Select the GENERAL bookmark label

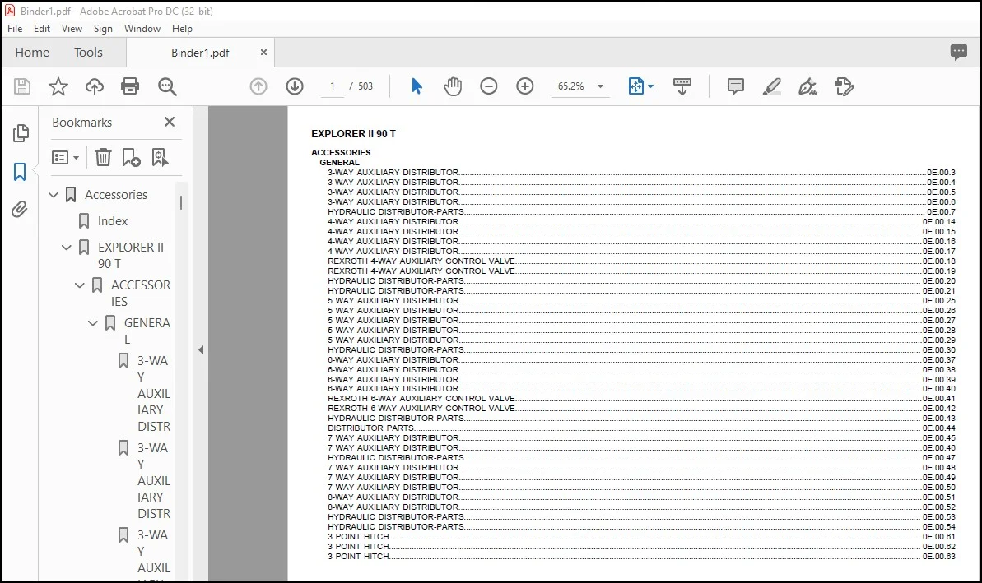coord(147,331)
